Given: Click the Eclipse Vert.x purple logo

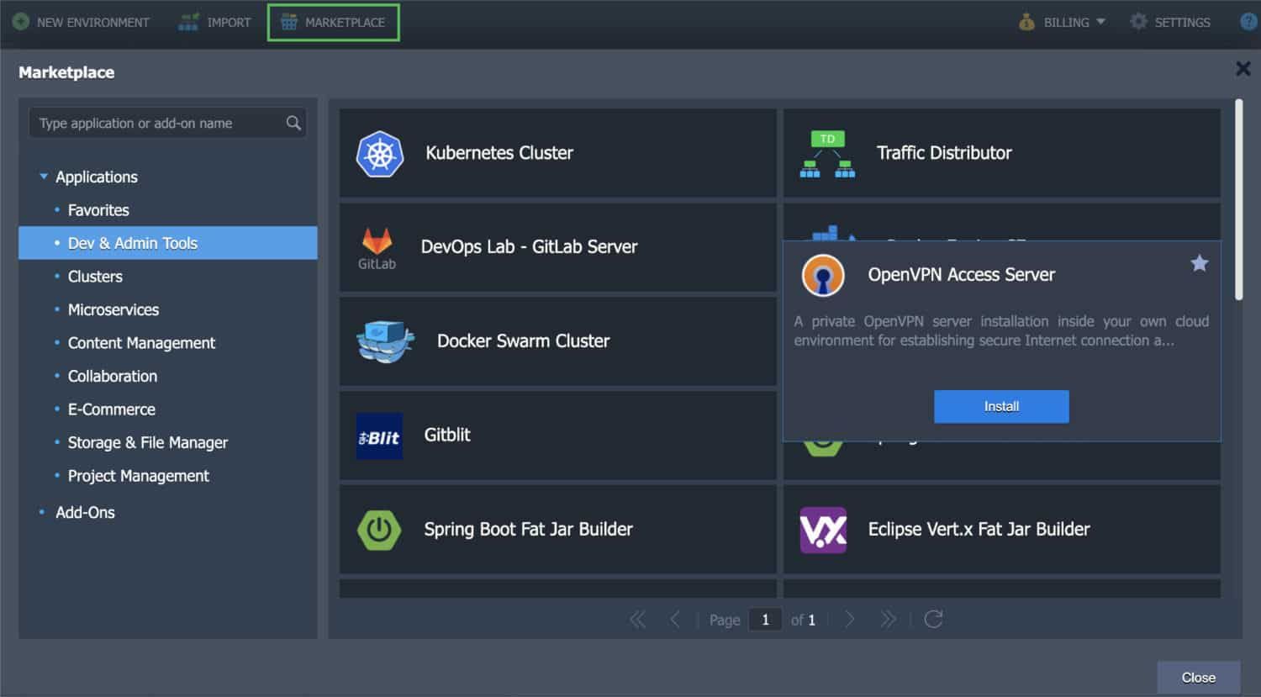Looking at the screenshot, I should 823,530.
